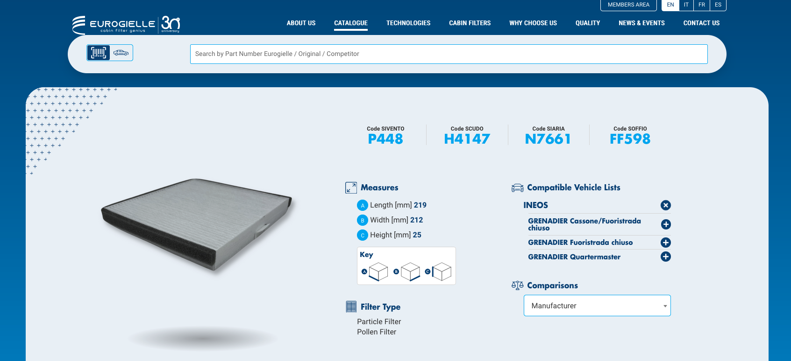Viewport: 791px width, 361px height.
Task: Click the Length marker A icon
Action: click(362, 205)
